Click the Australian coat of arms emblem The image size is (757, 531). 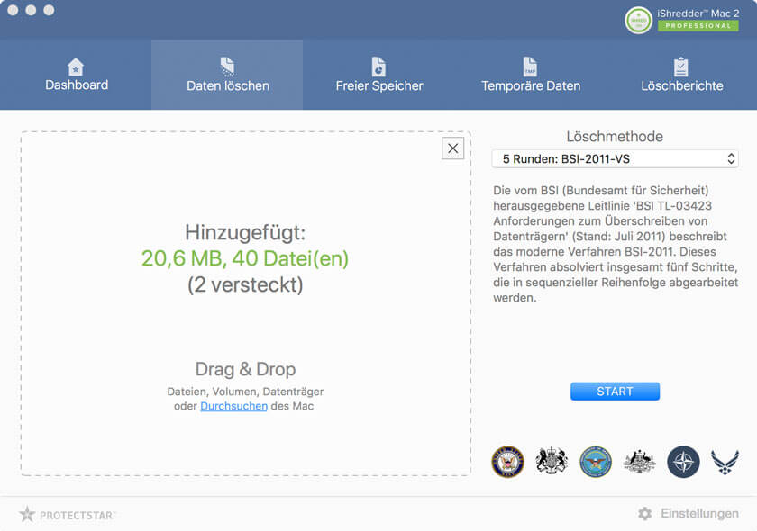point(639,462)
